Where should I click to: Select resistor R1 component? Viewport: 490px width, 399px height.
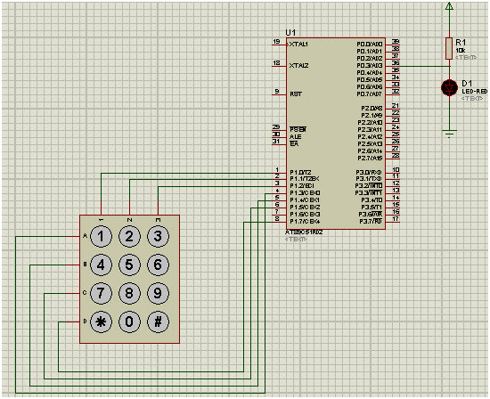click(449, 48)
